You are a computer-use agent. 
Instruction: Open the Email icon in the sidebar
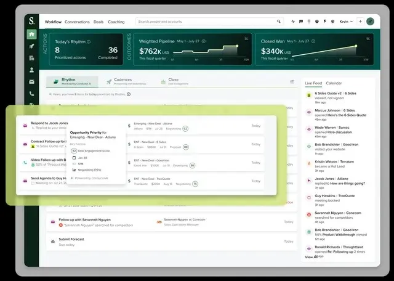coord(31,82)
